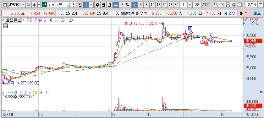Click the add indicator line icon
Screen dimensions: 264x118
(x=222, y=5)
